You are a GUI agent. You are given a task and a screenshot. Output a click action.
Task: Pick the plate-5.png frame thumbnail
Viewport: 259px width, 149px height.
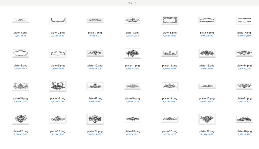pyautogui.click(x=170, y=20)
